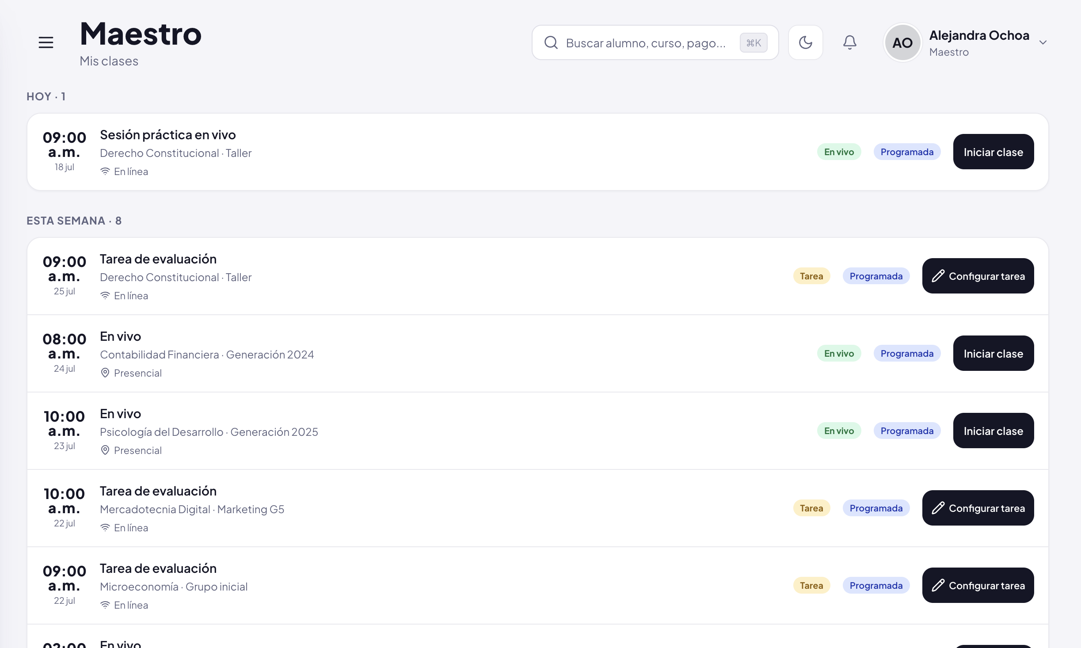Click pencil icon on Mercadotecnia Digital button
Viewport: 1081px width, 648px height.
[x=938, y=508]
